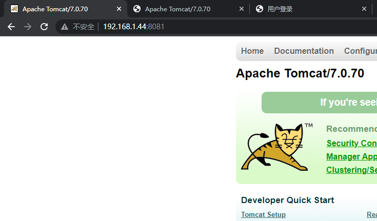Reload the current Tomcat page
The width and height of the screenshot is (377, 221).
click(44, 27)
